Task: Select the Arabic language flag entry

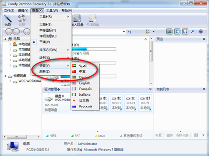Action: [85, 66]
